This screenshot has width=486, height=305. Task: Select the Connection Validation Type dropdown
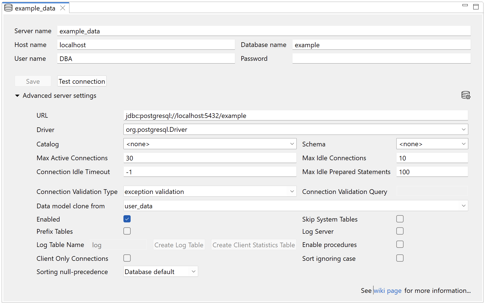coord(210,191)
